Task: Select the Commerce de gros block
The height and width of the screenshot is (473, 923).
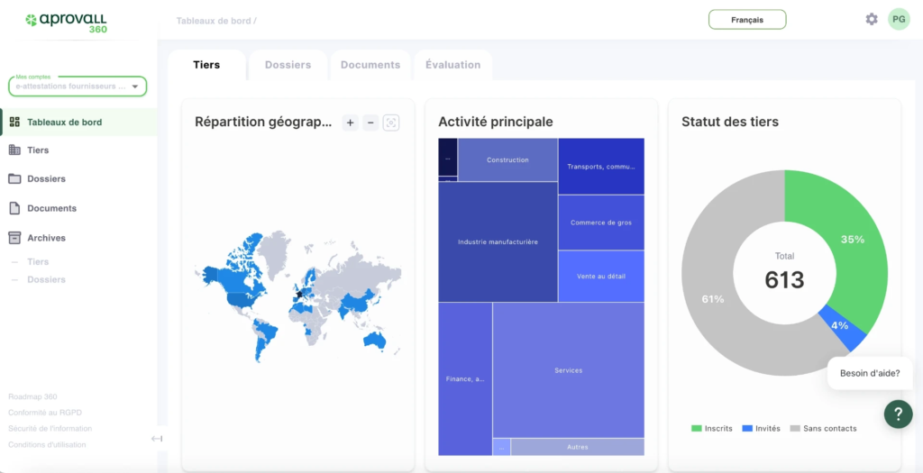Action: point(601,223)
